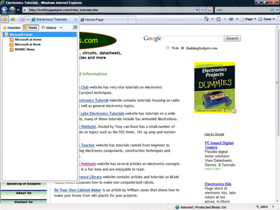Open the Be Your Own Cabinet Maker link

coord(78,190)
